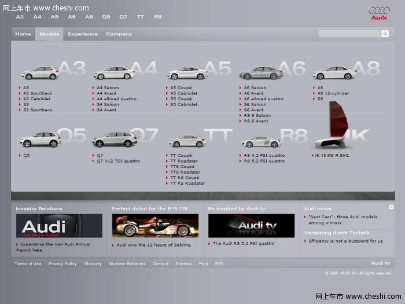Select Q7 in the top model bar

click(123, 17)
